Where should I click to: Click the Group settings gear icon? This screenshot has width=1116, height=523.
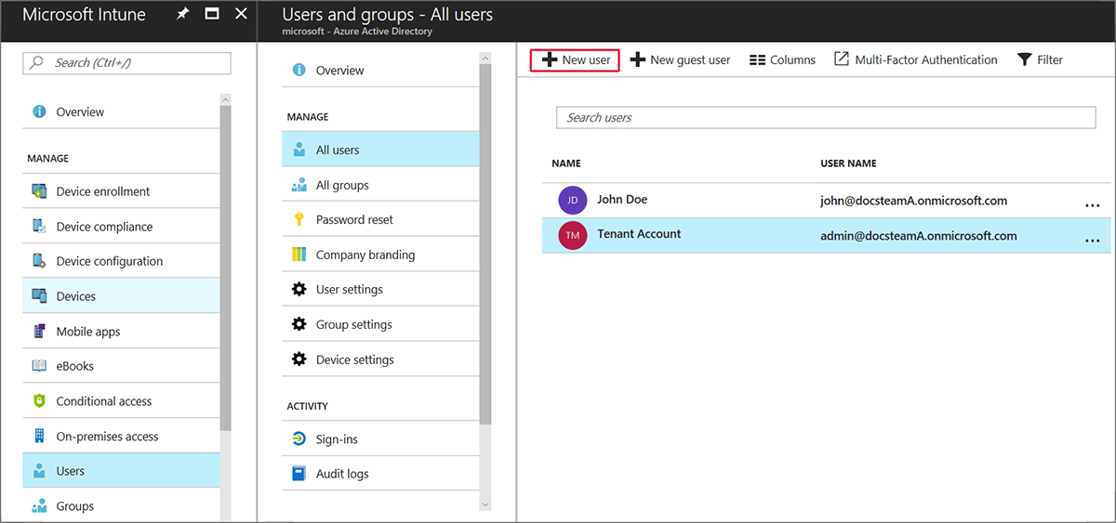[299, 324]
